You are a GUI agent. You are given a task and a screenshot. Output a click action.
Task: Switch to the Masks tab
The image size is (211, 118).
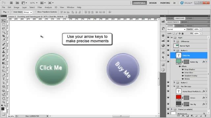pyautogui.click(x=184, y=22)
